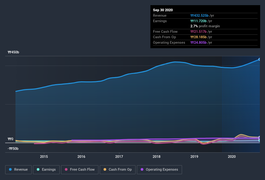Click the 2020 x-axis label

point(232,157)
